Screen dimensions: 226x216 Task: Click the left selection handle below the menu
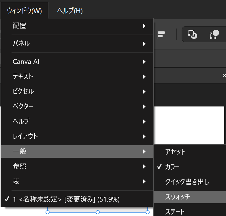(48, 212)
